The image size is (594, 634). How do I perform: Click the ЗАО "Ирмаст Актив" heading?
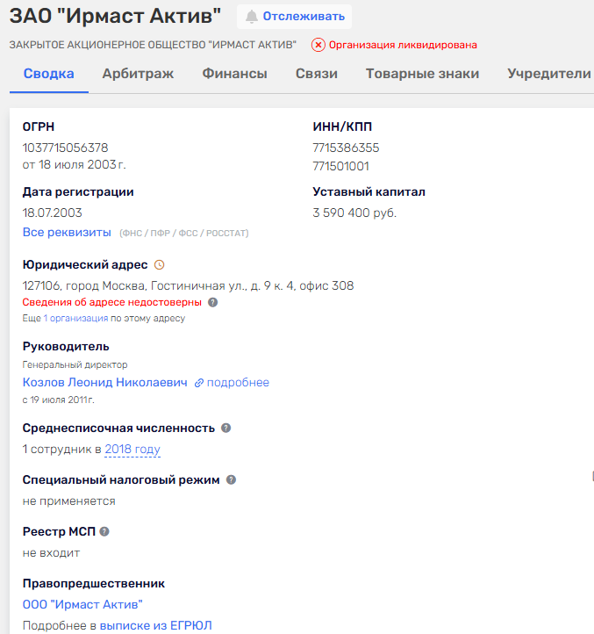point(115,17)
